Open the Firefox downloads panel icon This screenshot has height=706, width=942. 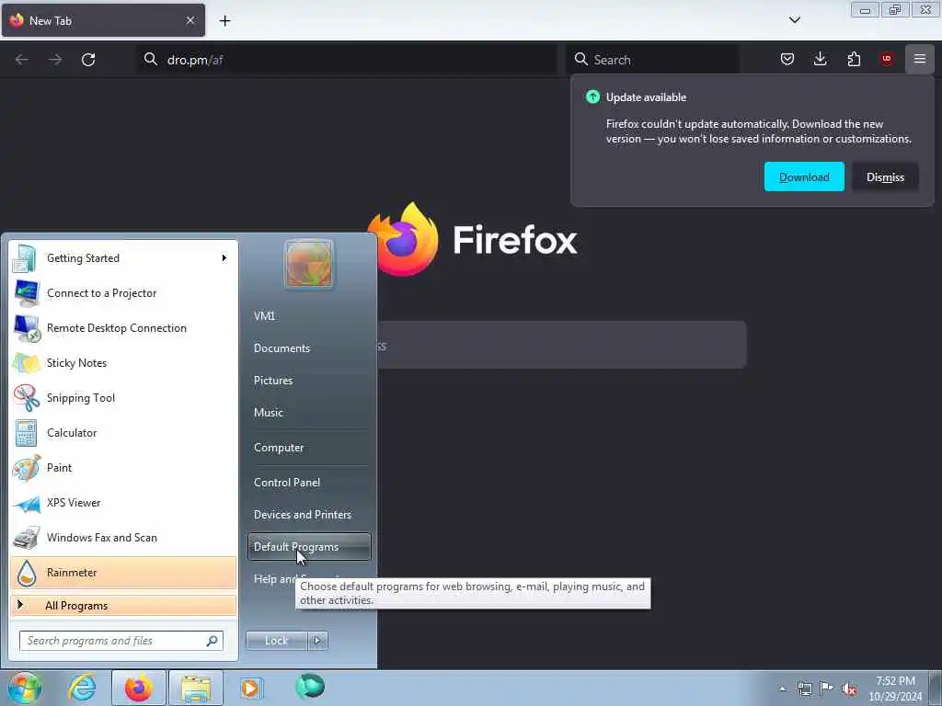pos(820,59)
